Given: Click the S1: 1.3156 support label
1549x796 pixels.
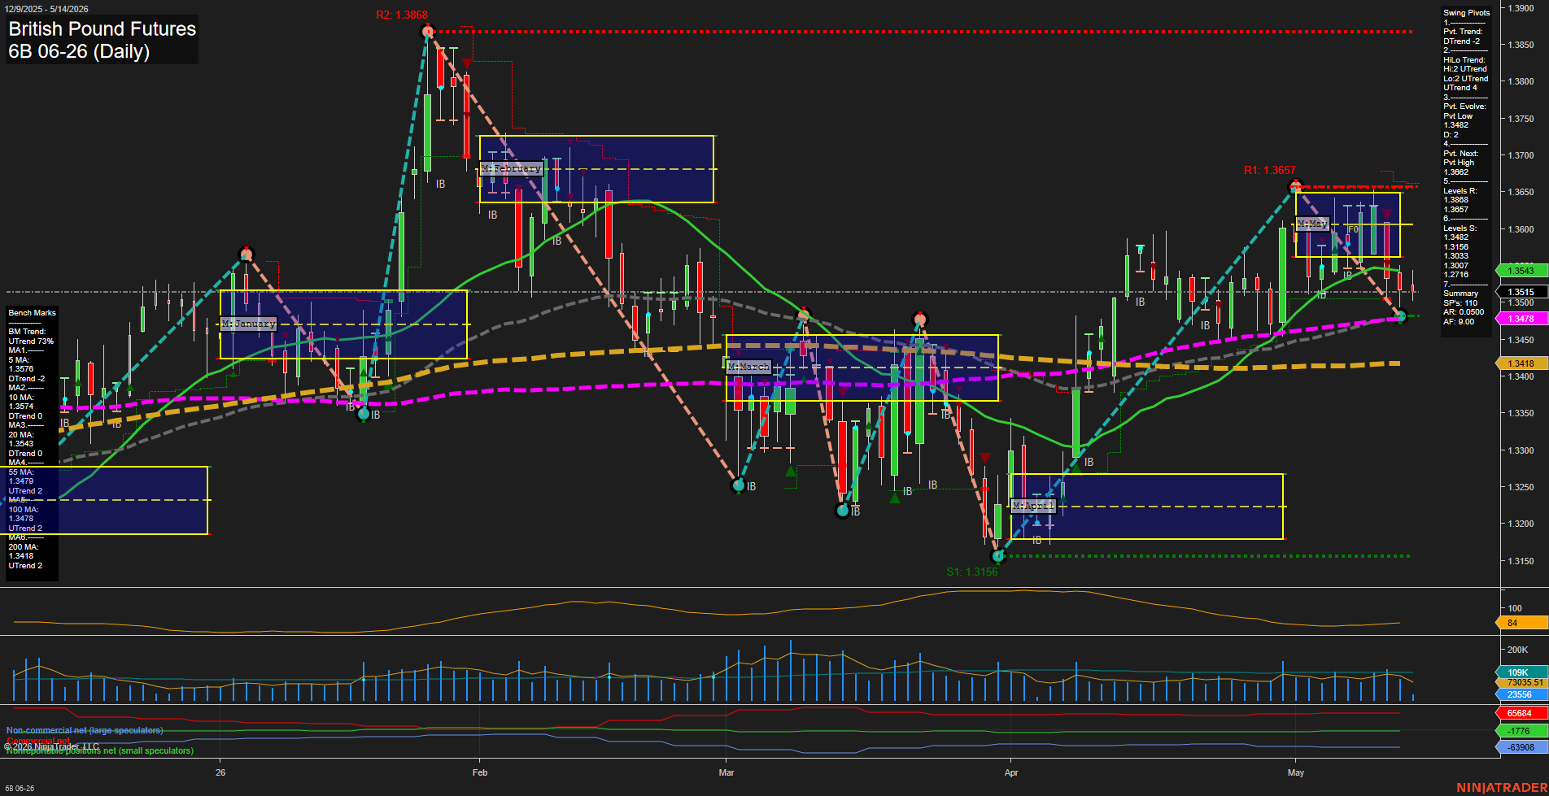Looking at the screenshot, I should (x=971, y=572).
